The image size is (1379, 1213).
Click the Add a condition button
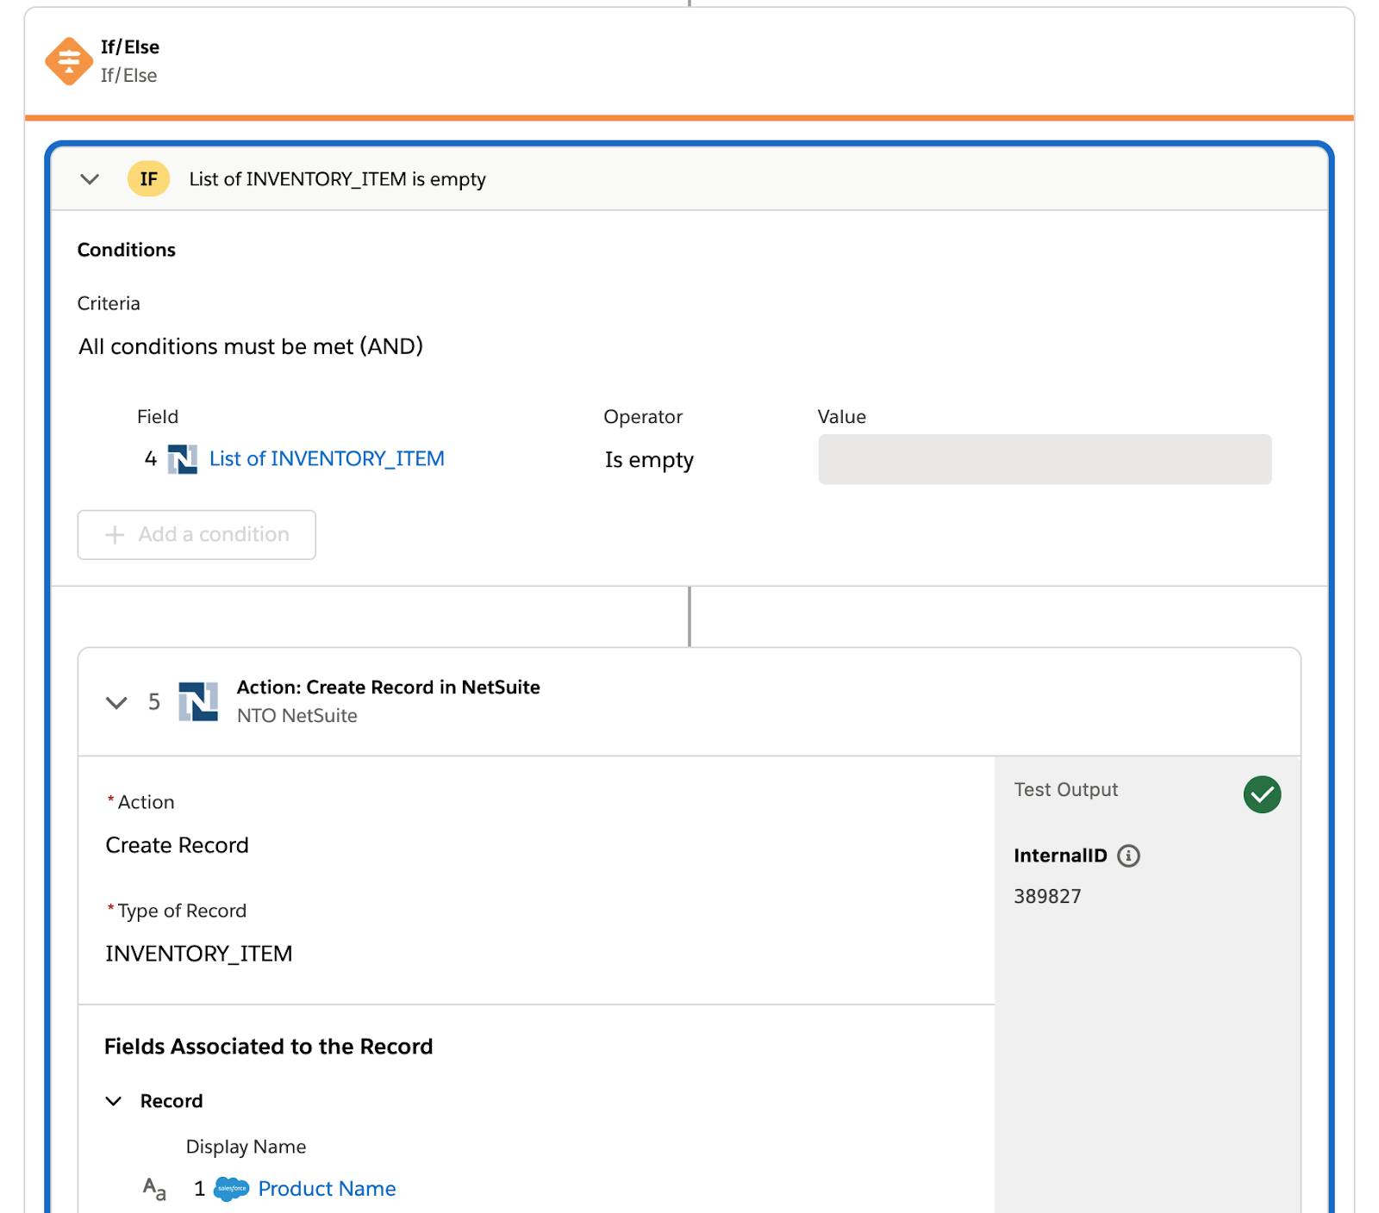tap(197, 535)
